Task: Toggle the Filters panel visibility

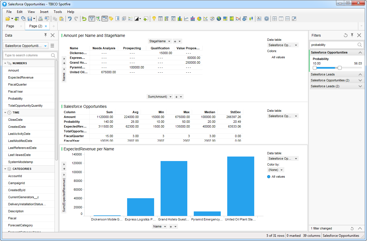Action: [92, 19]
